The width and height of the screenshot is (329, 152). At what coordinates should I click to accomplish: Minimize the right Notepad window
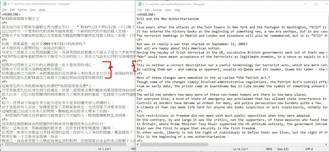[x=305, y=4]
